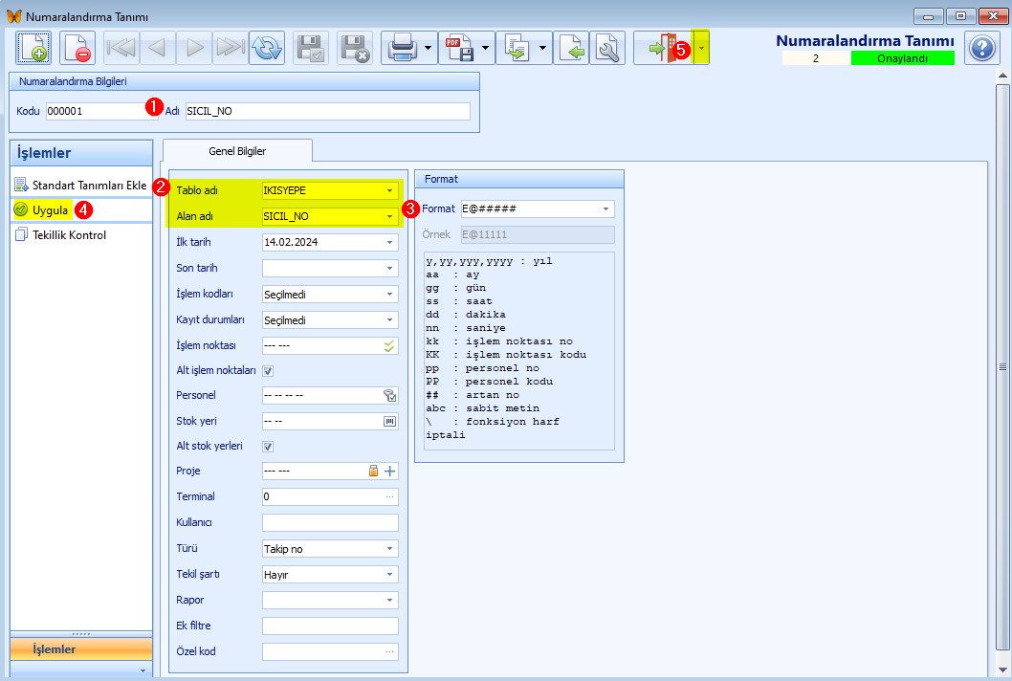Refresh the record with the circular arrows icon
The image size is (1012, 681).
tap(267, 48)
